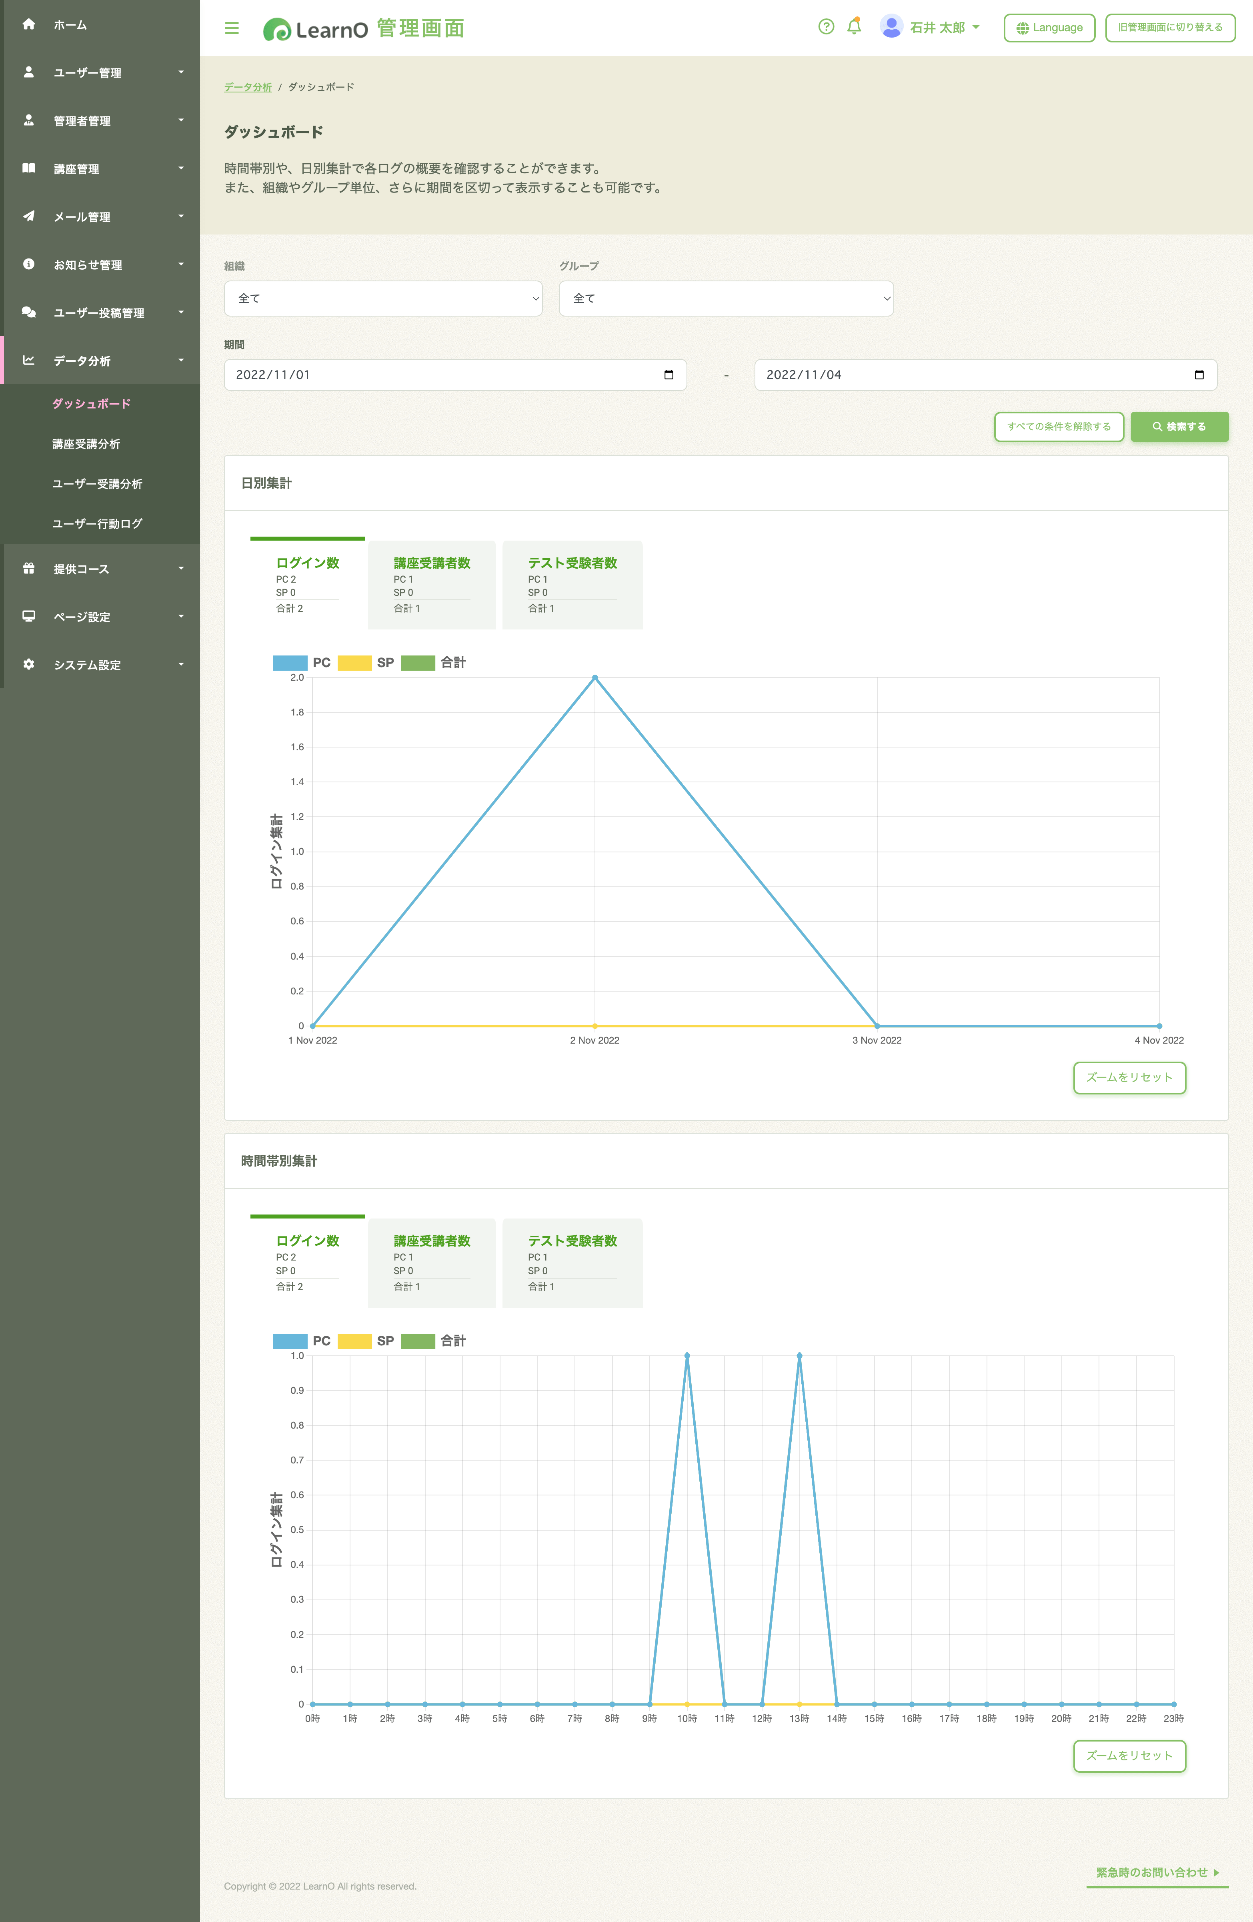
Task: Open ユーザー行動ログ in sidebar
Action: click(x=97, y=523)
